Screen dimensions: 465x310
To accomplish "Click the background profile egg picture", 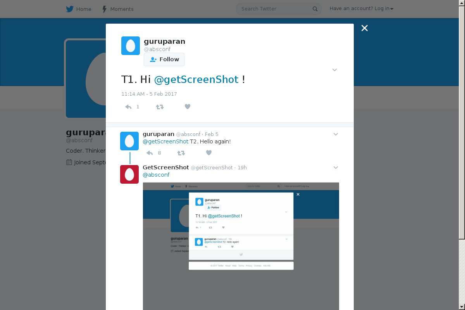I will pyautogui.click(x=86, y=79).
